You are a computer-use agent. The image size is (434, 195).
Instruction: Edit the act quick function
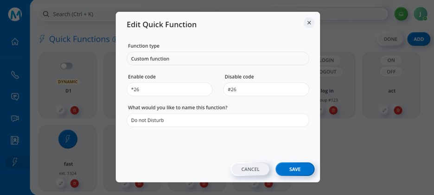click(x=384, y=110)
